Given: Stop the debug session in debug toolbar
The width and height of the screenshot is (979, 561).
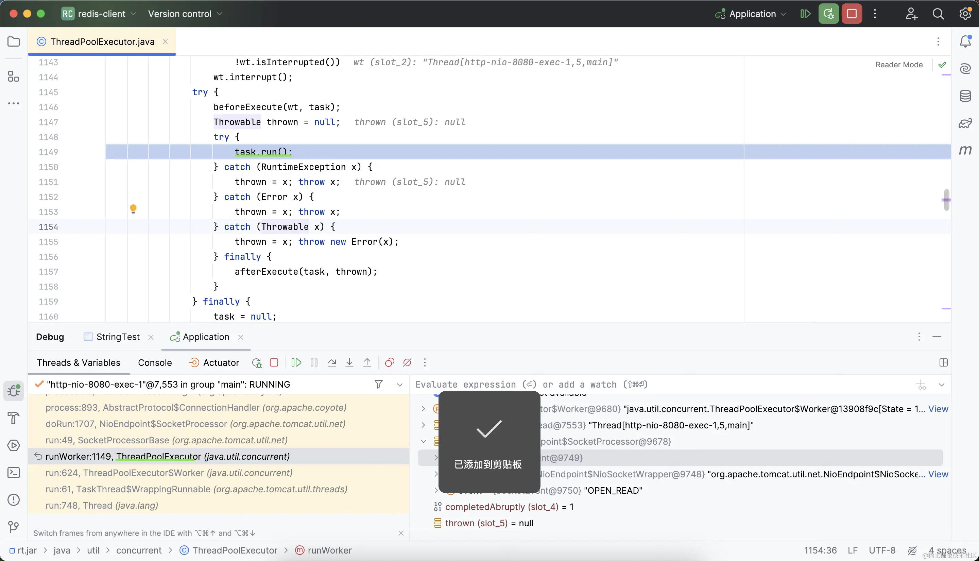Looking at the screenshot, I should pos(274,362).
